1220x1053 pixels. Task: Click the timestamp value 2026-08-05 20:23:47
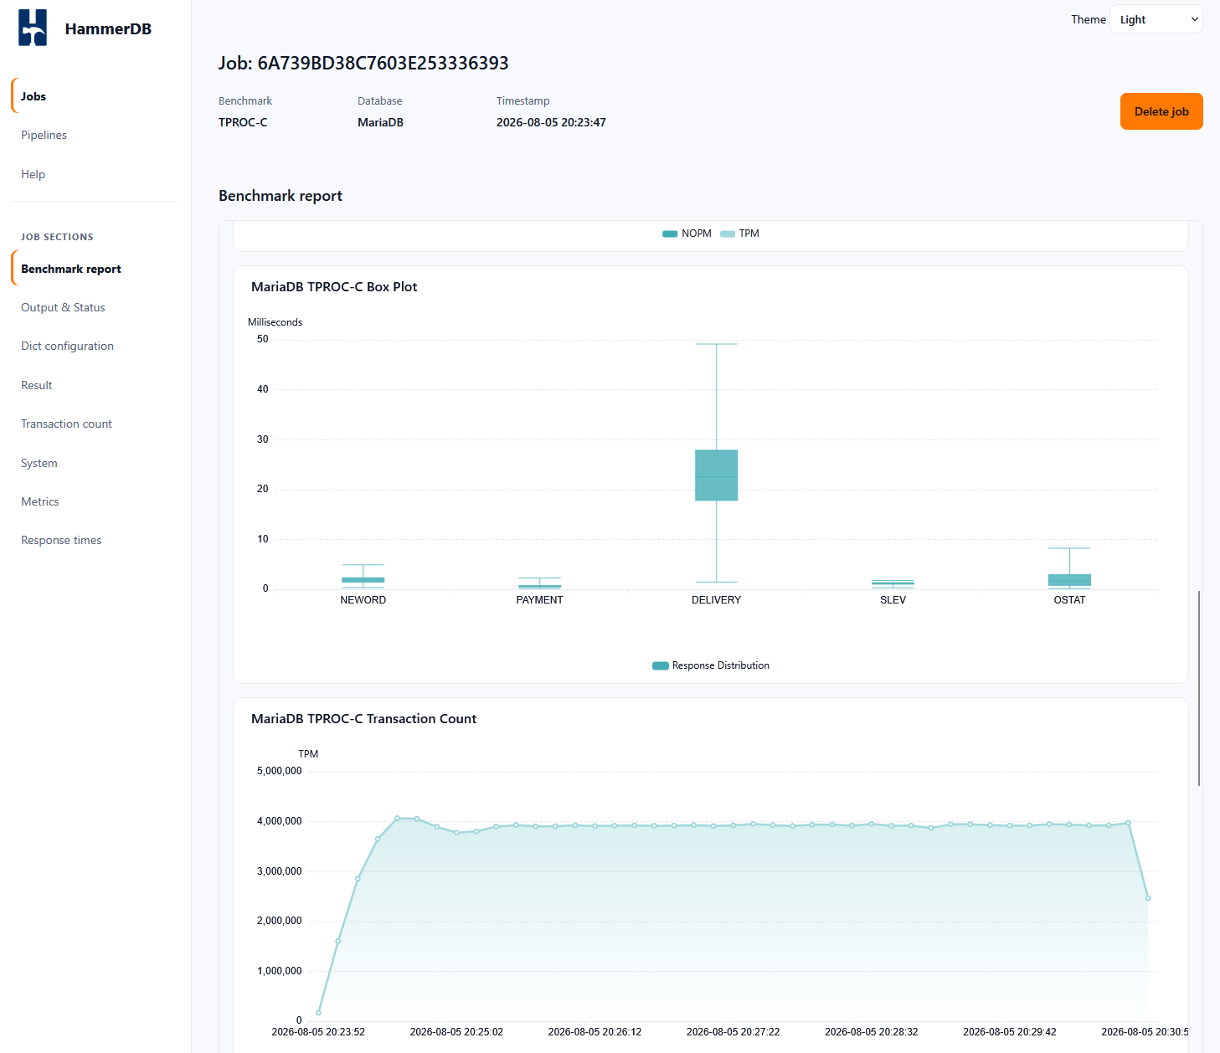pos(551,122)
